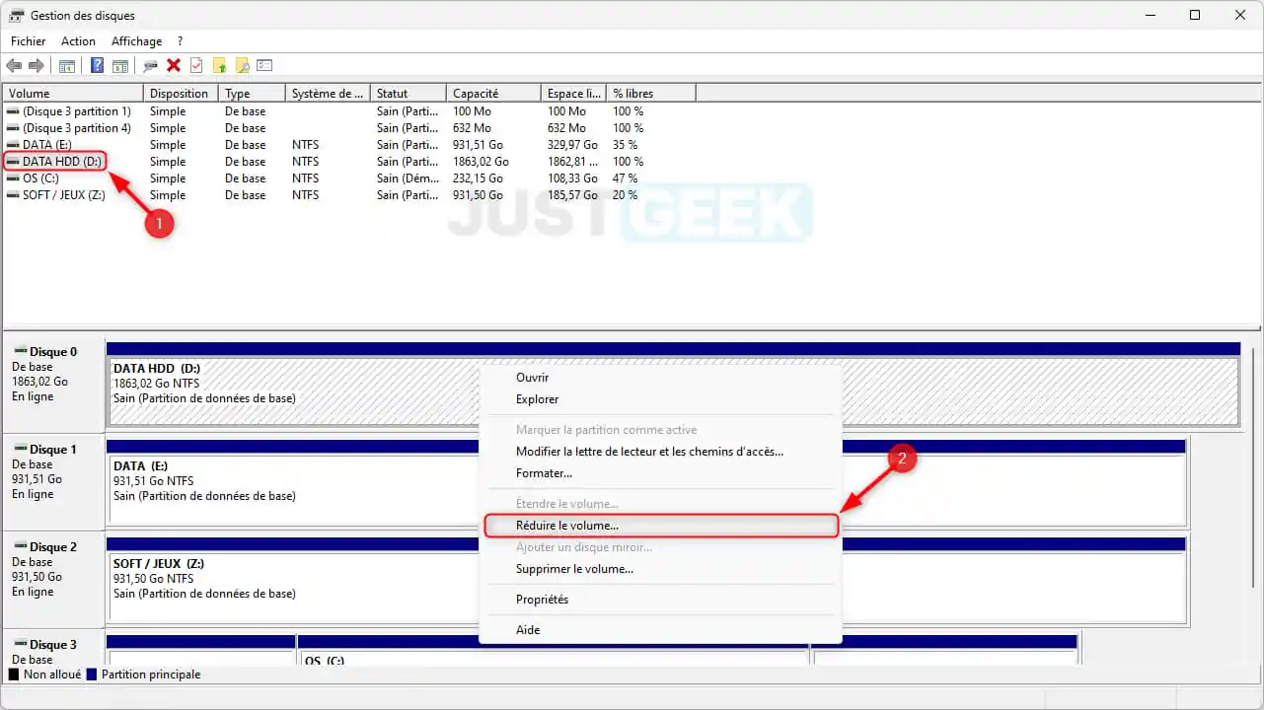Click disk icon beside Disque 0 label
This screenshot has height=710, width=1264.
click(x=19, y=351)
